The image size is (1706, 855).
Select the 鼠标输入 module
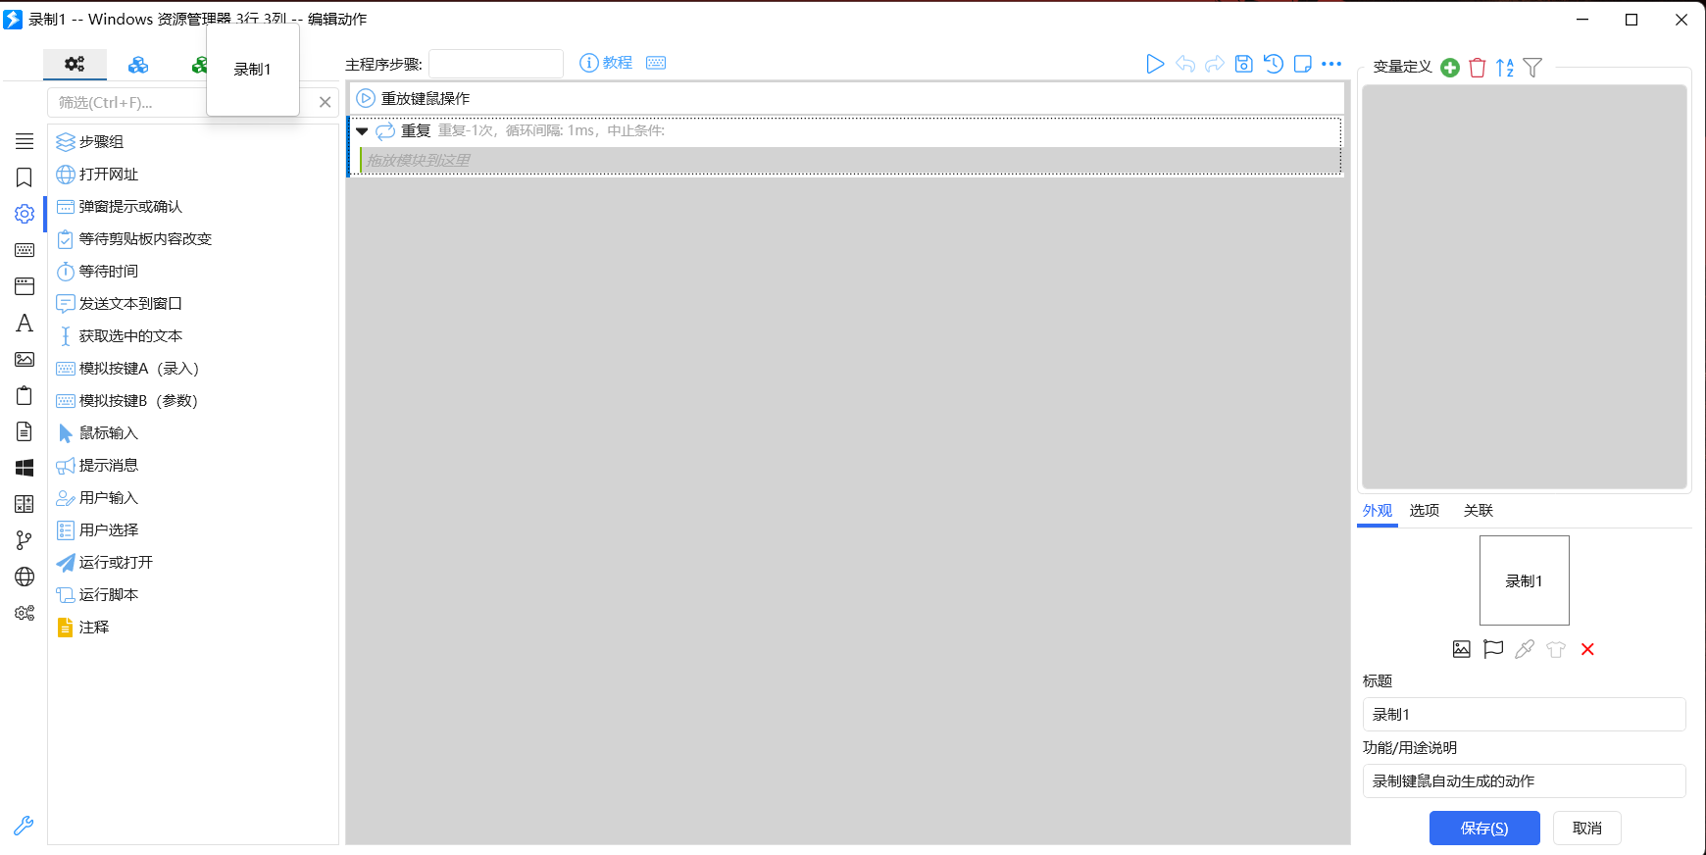coord(192,433)
